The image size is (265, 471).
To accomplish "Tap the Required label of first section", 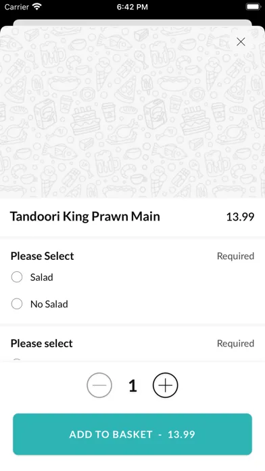I will coord(235,256).
